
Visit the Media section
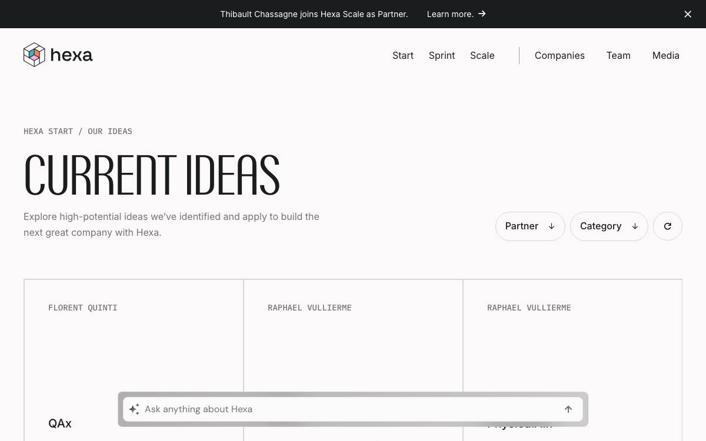point(666,55)
